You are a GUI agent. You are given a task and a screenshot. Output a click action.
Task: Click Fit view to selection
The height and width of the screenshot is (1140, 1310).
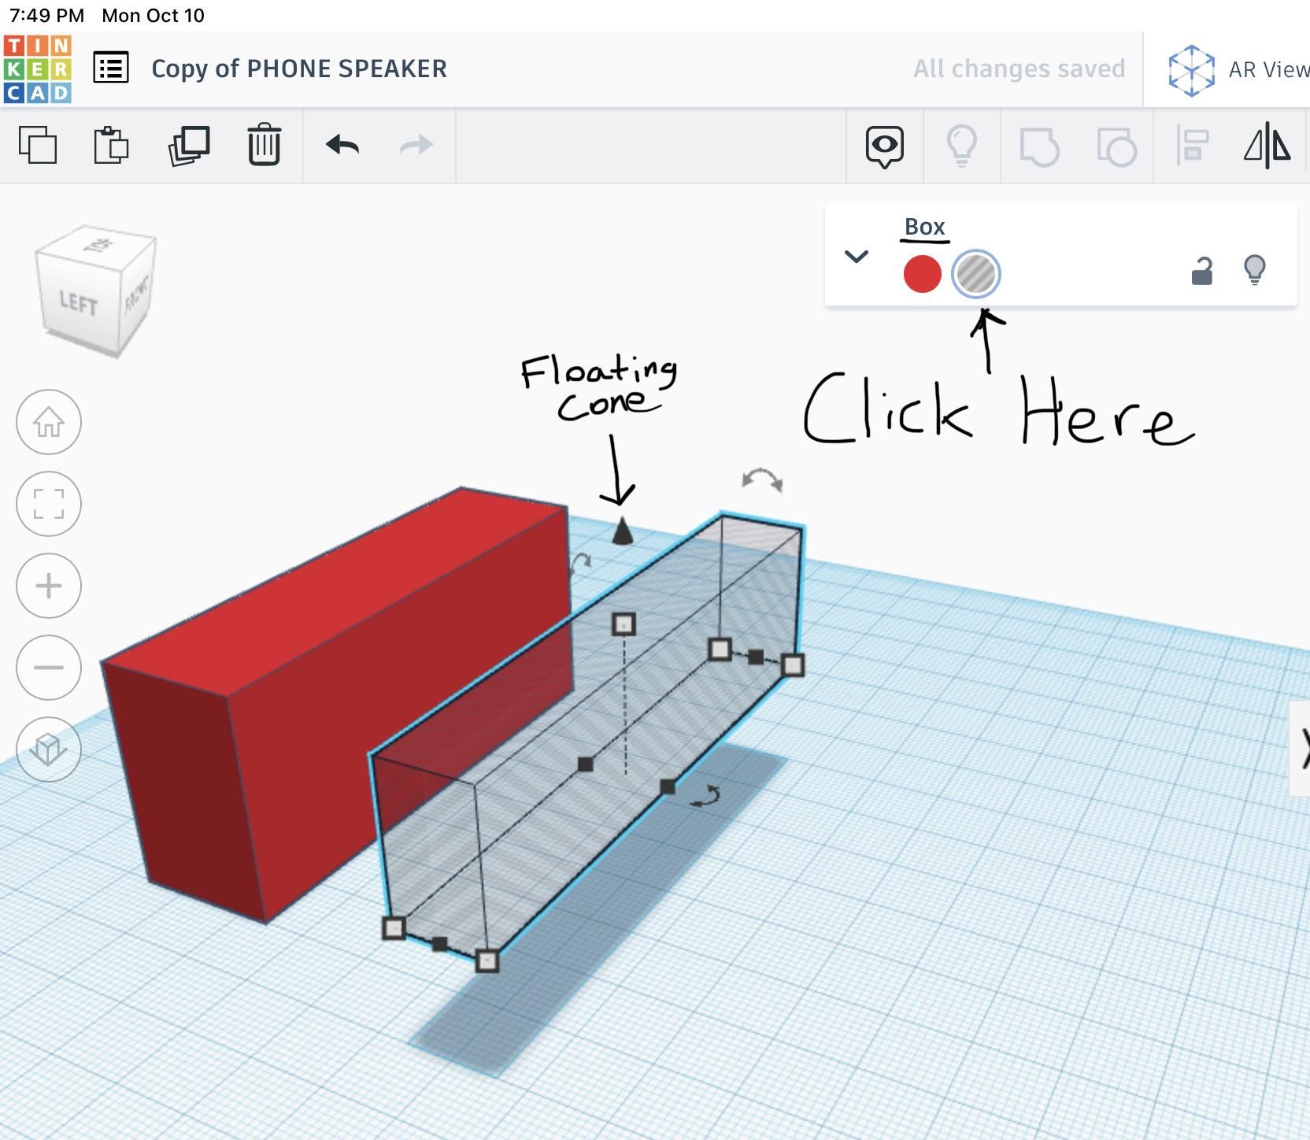coord(49,504)
